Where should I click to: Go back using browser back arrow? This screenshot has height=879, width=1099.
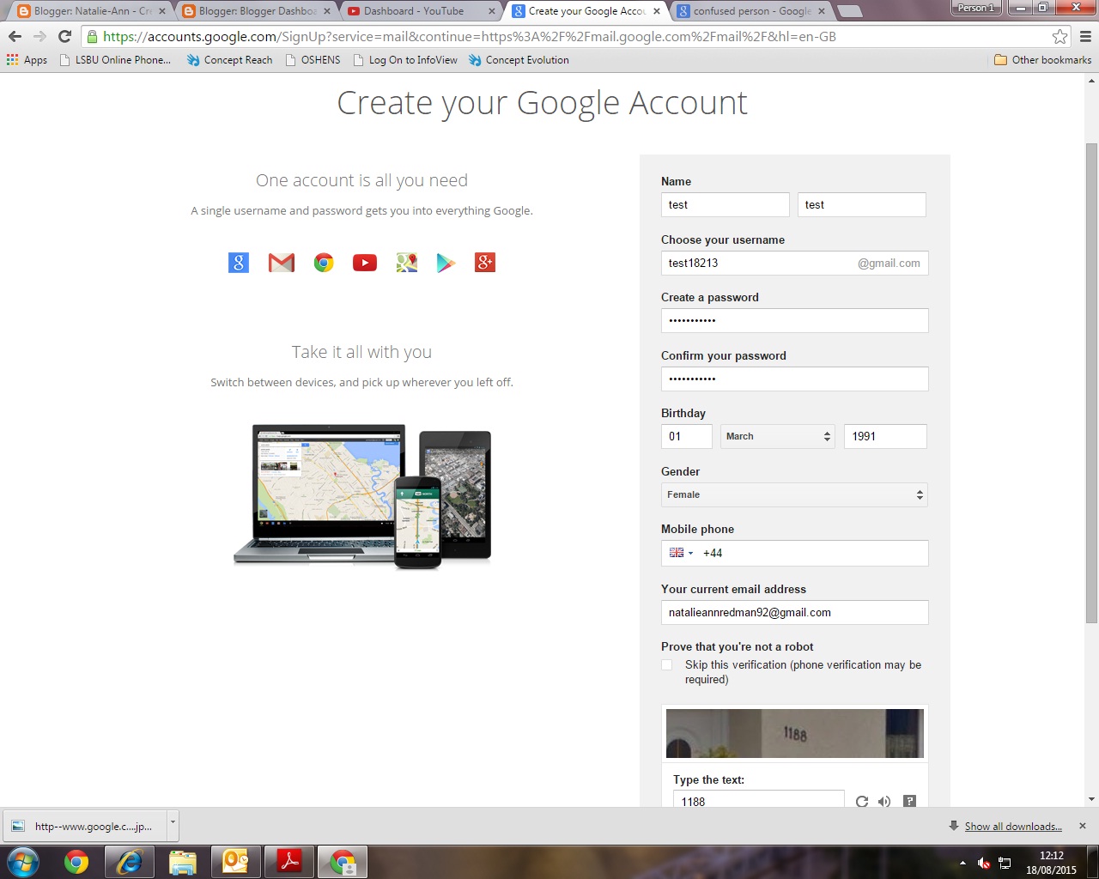(15, 36)
